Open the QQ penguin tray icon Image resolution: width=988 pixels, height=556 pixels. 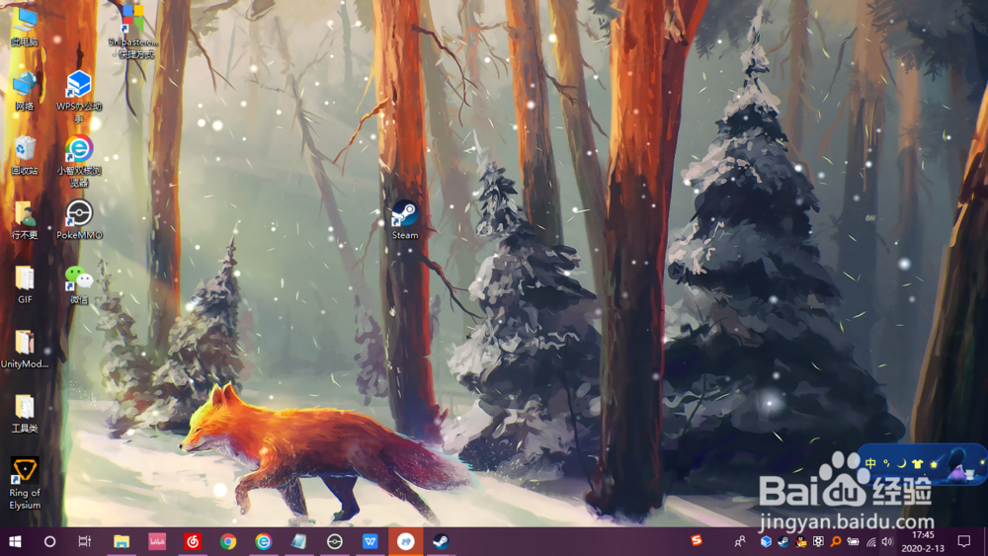(801, 541)
